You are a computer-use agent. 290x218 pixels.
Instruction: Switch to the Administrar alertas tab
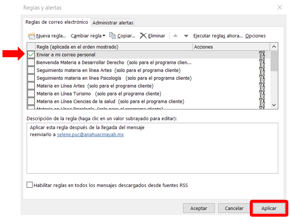[x=113, y=23]
